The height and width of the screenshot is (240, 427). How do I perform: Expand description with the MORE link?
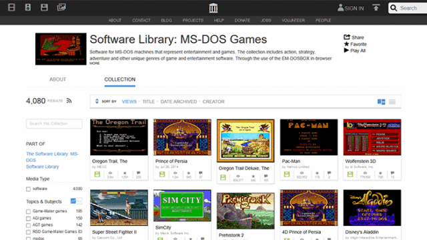tap(95, 63)
